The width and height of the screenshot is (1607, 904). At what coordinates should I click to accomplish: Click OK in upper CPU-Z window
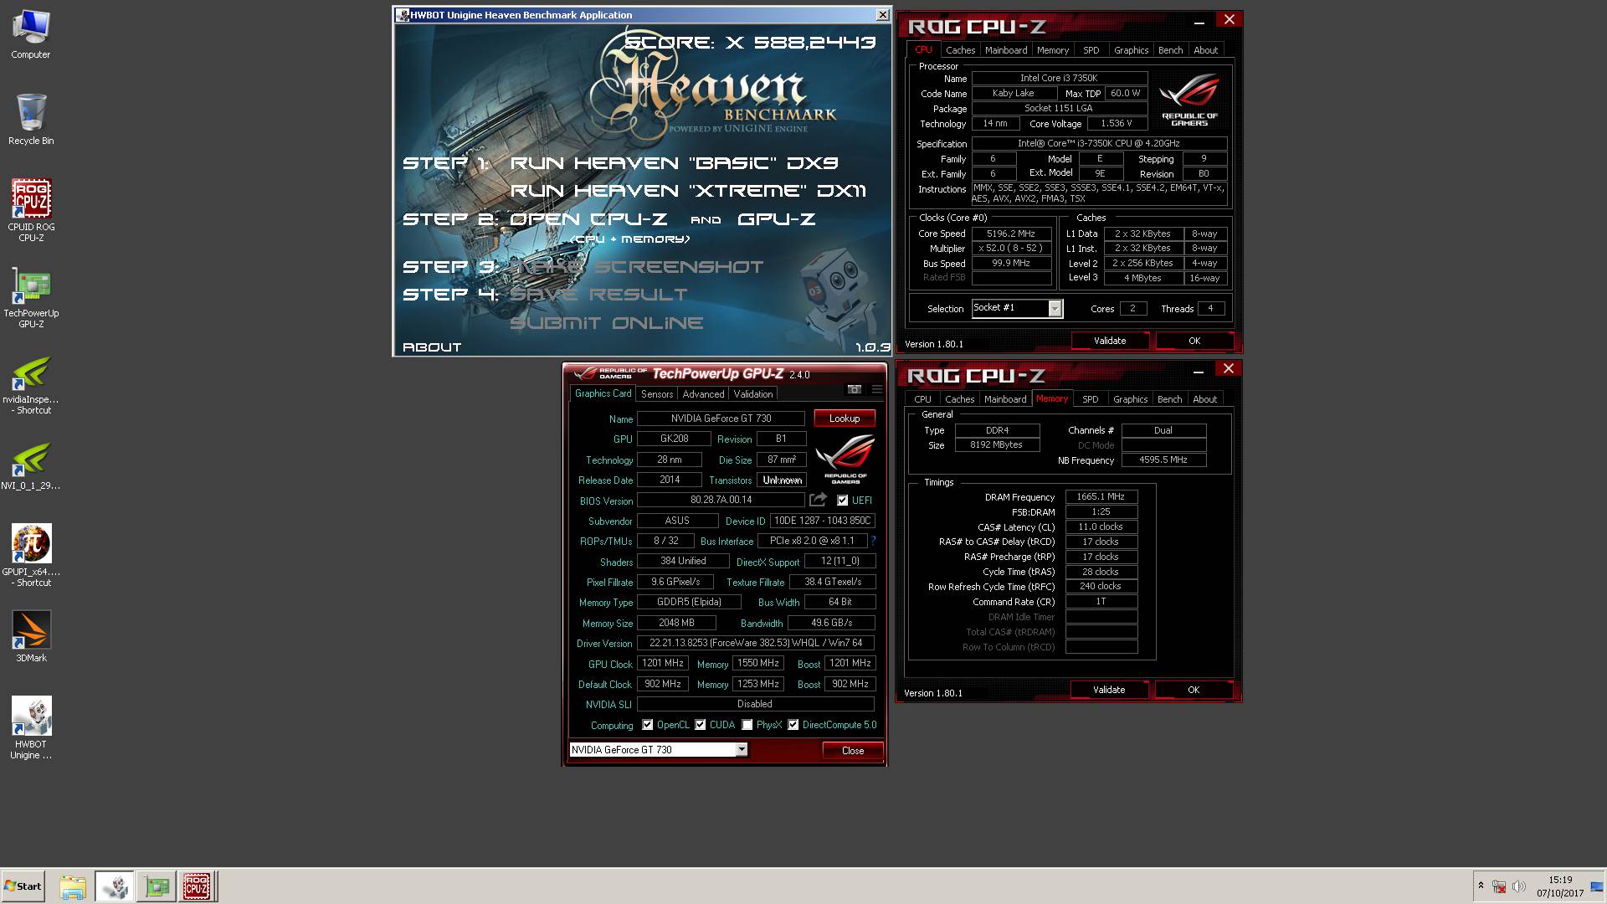point(1194,341)
